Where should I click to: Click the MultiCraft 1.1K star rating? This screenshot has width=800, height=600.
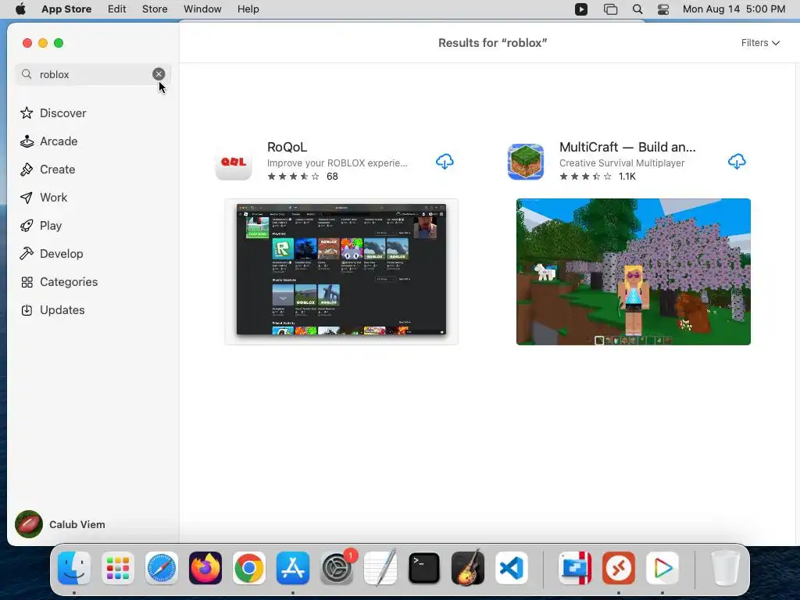click(598, 177)
